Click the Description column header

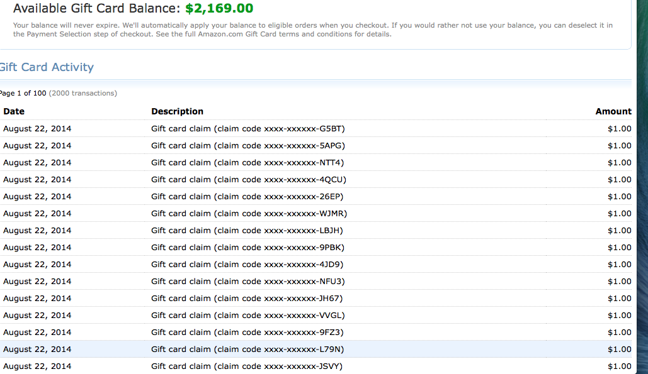177,111
